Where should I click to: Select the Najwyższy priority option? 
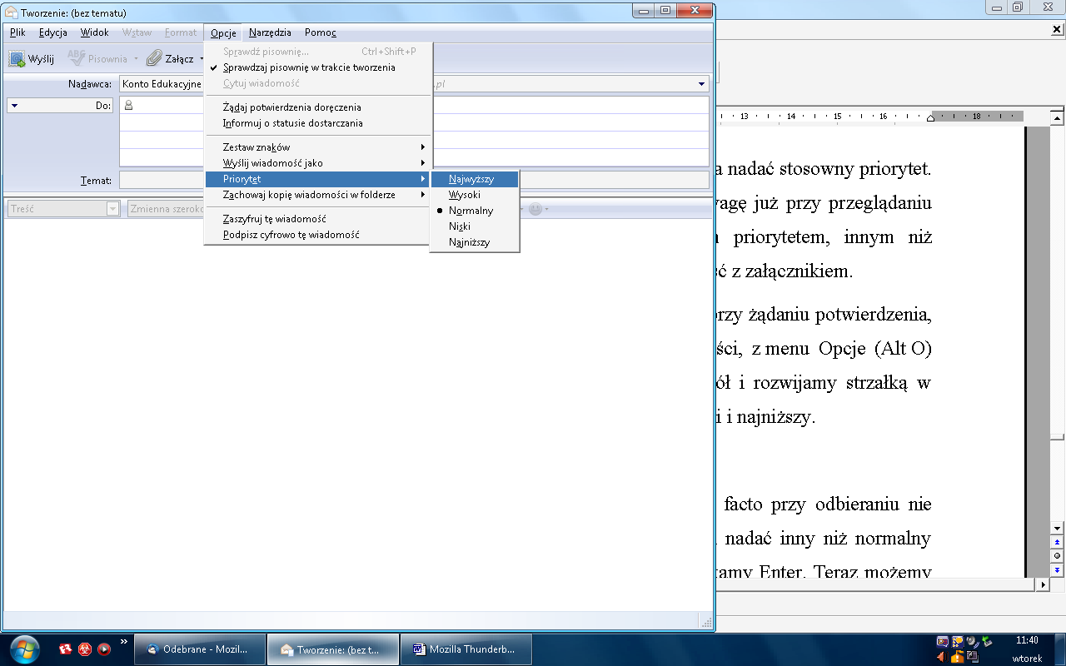pos(475,179)
